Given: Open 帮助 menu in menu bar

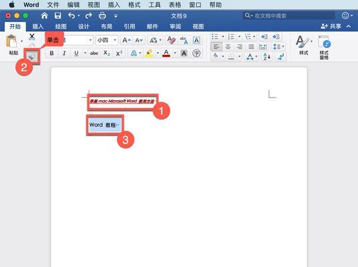Looking at the screenshot, I should point(216,5).
